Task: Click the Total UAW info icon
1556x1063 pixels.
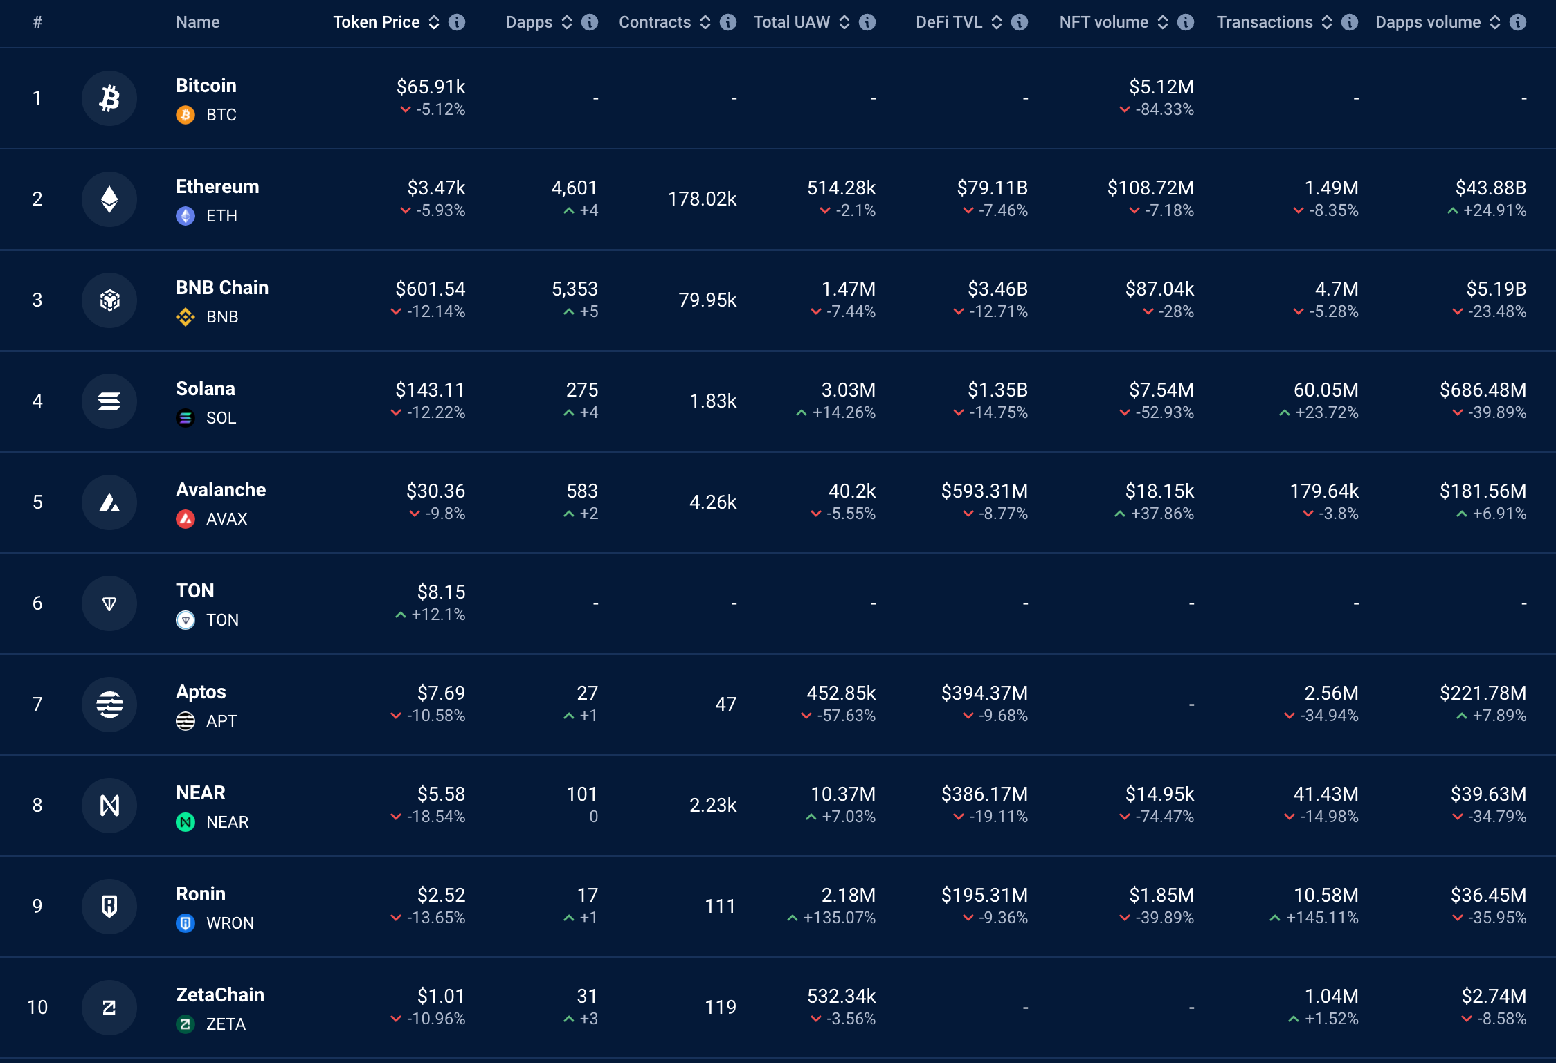Action: 867,22
